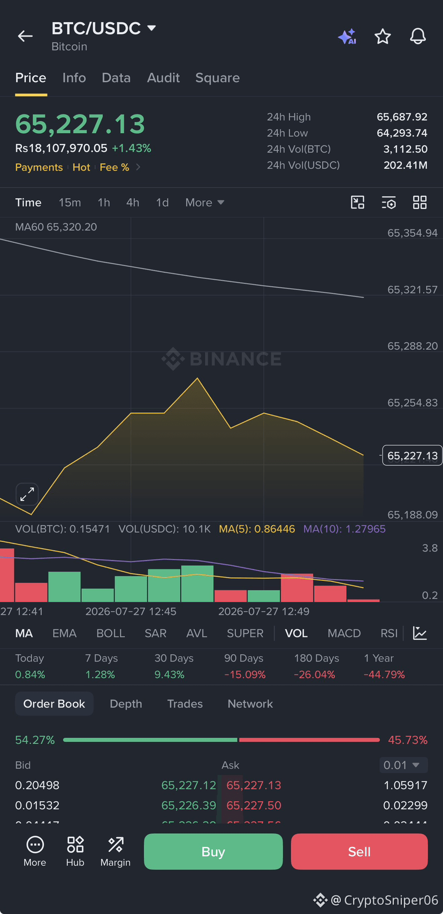Select the Price tab
The image size is (443, 914).
click(30, 78)
